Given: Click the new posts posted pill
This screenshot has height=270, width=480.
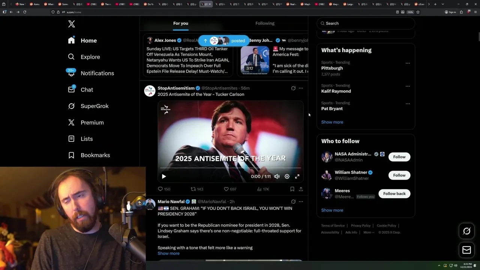Looking at the screenshot, I should pos(224,40).
